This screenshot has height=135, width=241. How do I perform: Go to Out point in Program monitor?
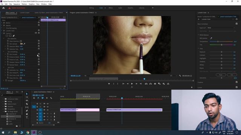click(140, 84)
